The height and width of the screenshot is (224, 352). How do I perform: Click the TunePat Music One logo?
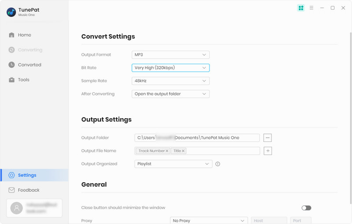(x=11, y=12)
